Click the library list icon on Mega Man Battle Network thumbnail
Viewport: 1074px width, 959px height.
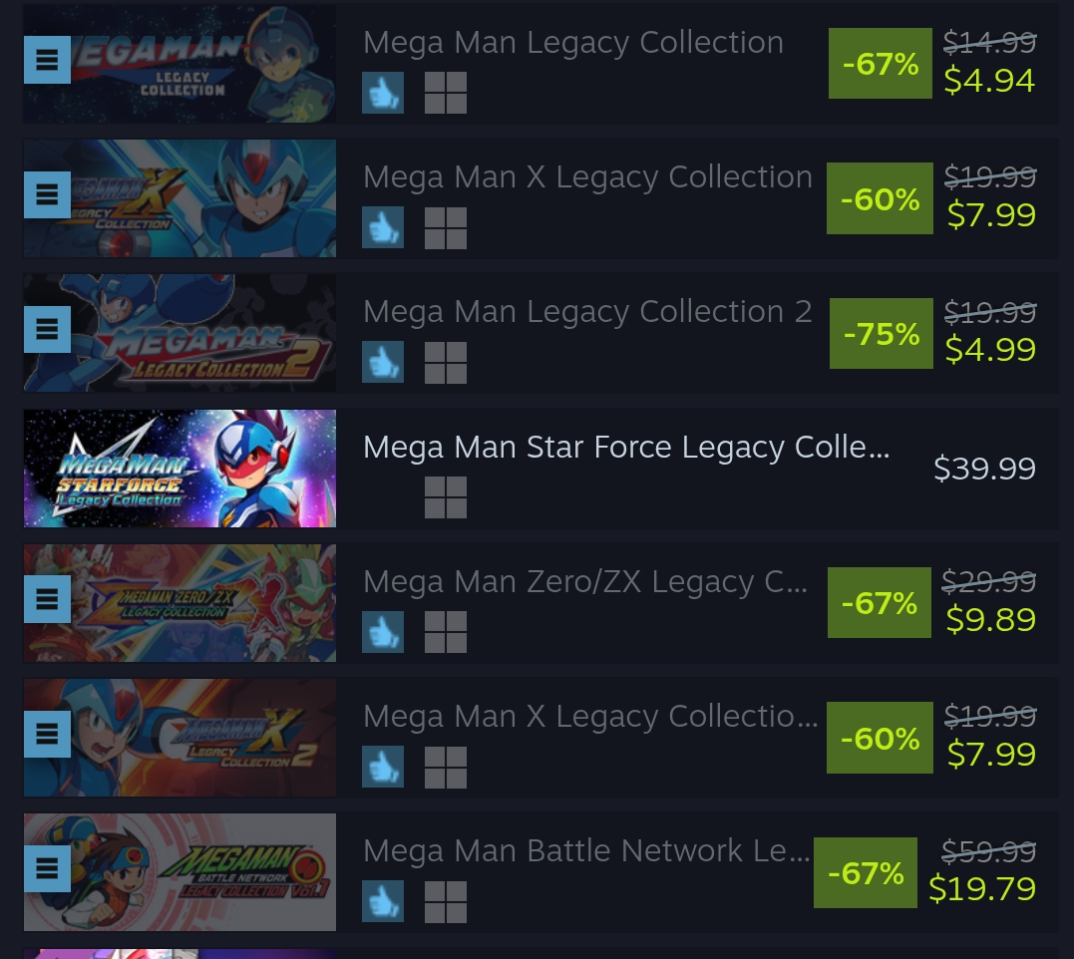pyautogui.click(x=47, y=869)
